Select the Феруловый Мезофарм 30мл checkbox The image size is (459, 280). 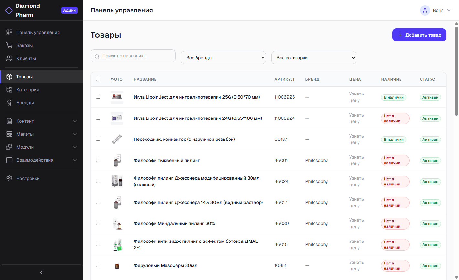tap(98, 265)
